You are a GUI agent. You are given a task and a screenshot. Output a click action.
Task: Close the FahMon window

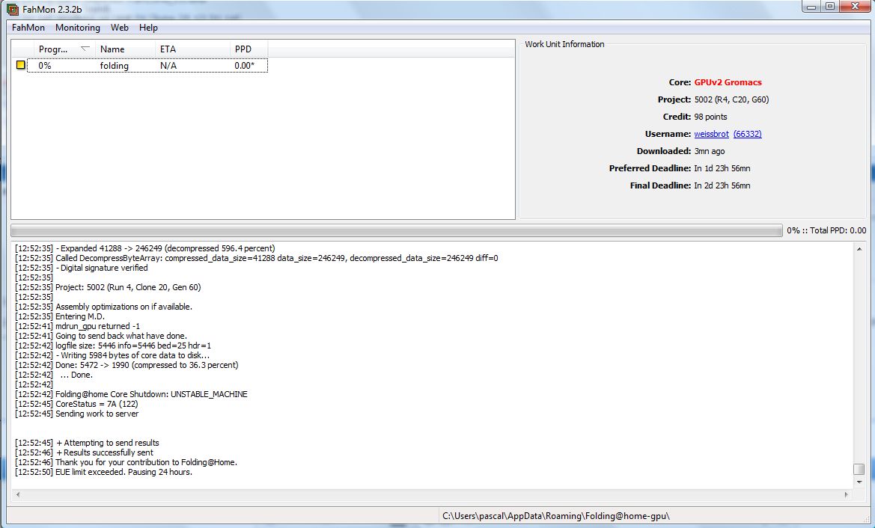[854, 7]
